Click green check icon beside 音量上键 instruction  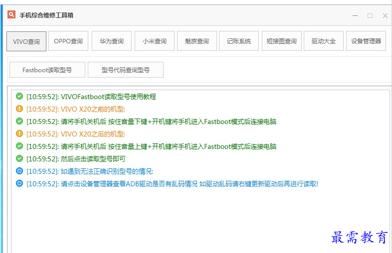pos(19,146)
